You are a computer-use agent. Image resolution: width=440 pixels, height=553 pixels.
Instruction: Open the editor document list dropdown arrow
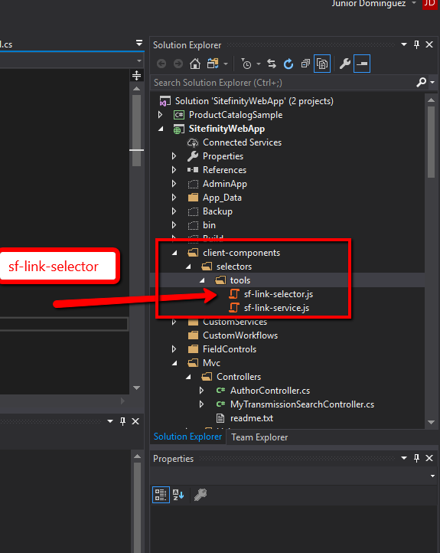pyautogui.click(x=139, y=43)
